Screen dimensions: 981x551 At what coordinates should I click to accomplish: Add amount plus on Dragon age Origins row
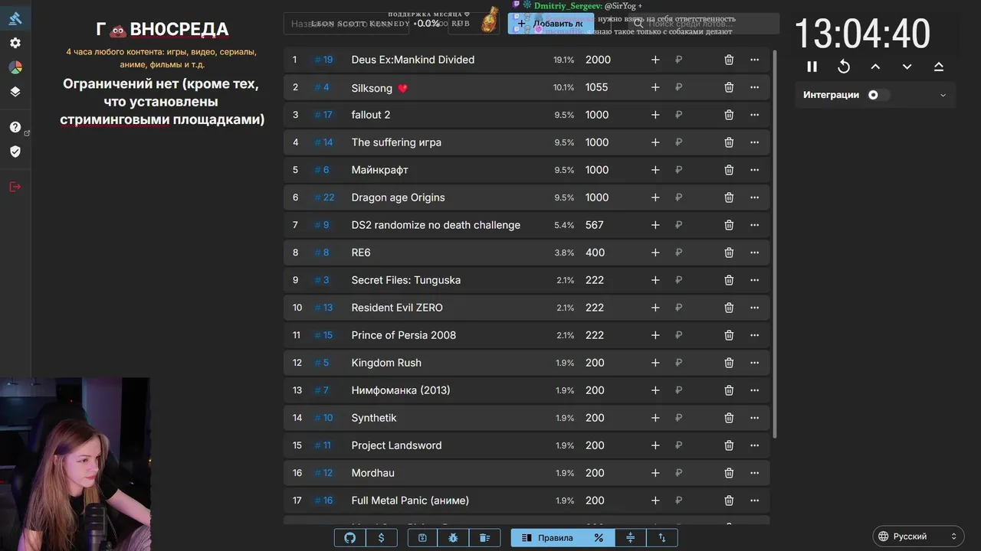(x=655, y=197)
